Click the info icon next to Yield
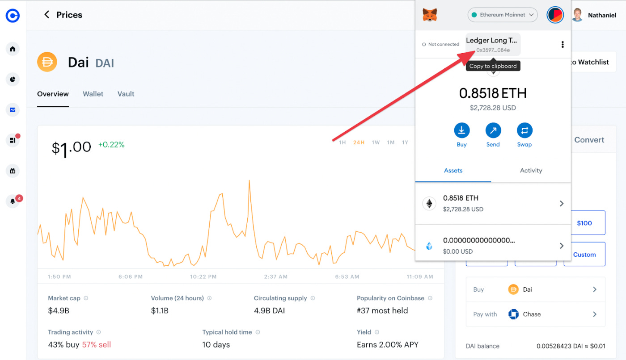Viewport: 626px width, 360px height. click(377, 332)
